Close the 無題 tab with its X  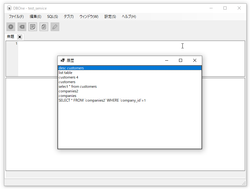(20, 37)
